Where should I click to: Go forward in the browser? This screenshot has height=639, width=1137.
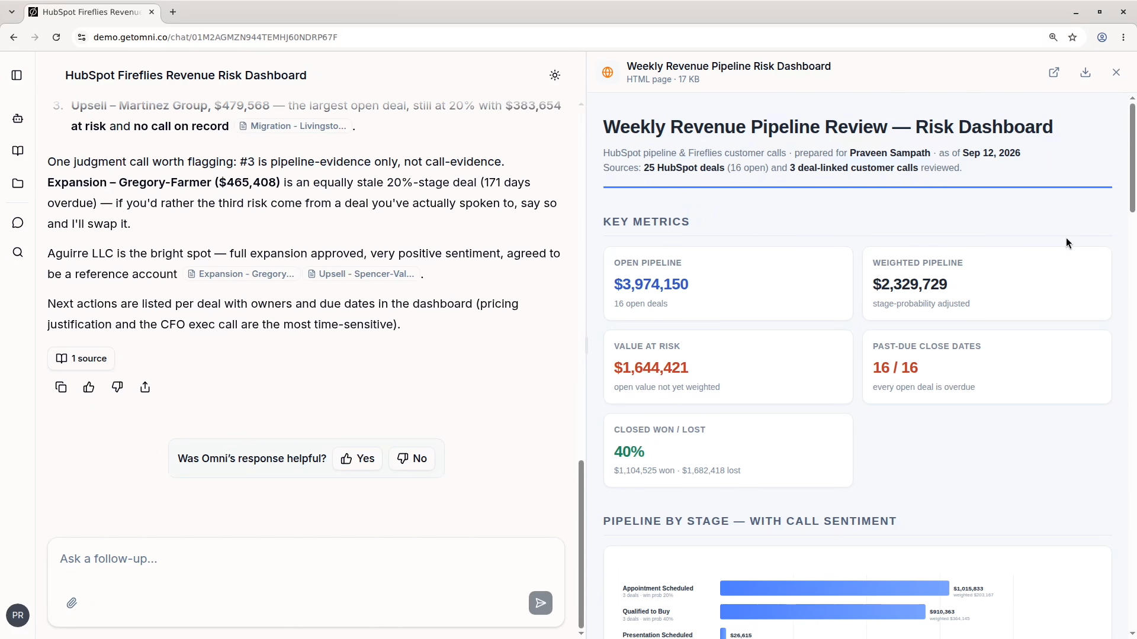click(x=35, y=37)
